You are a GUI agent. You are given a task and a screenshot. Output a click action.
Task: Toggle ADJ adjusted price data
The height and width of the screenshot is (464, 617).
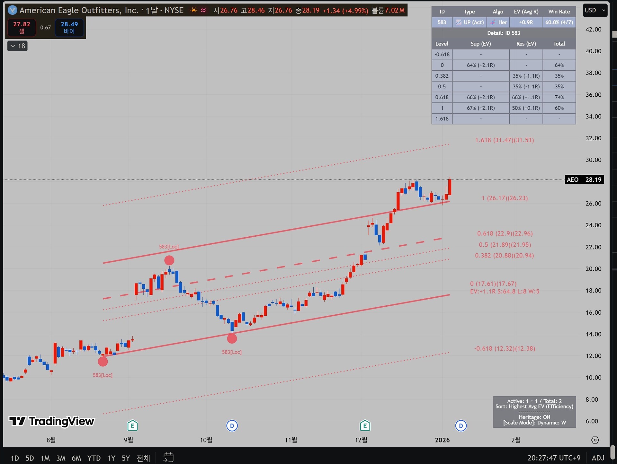click(x=598, y=458)
